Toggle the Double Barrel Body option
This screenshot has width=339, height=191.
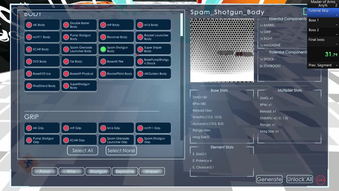[x=66, y=25]
